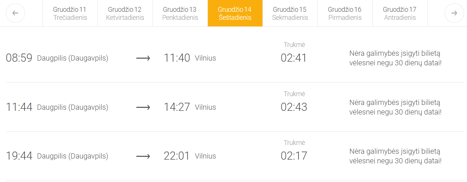Viewport: 467px width, 182px height.
Task: Click the arrow in the 08:59 route row
Action: (143, 58)
